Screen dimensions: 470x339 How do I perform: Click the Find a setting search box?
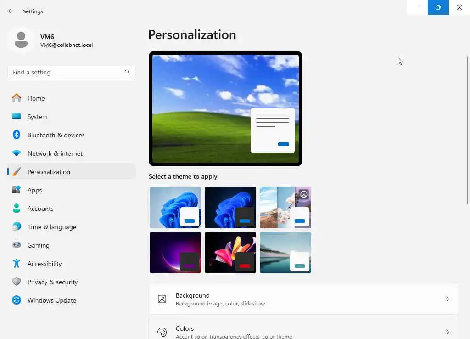[x=71, y=72]
